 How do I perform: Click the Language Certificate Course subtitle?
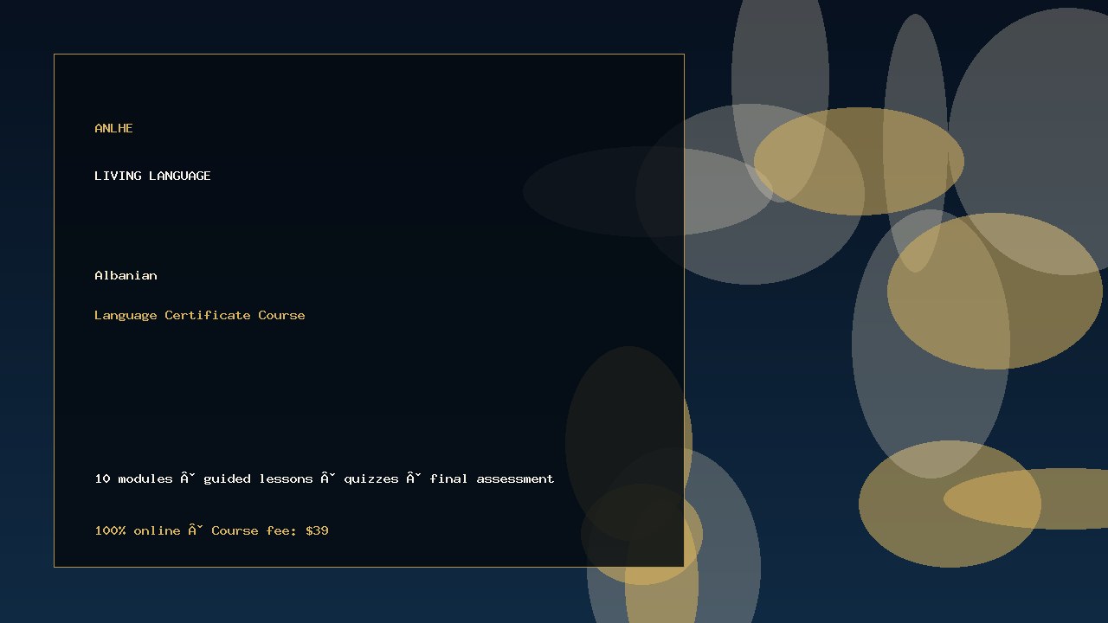[x=200, y=315]
